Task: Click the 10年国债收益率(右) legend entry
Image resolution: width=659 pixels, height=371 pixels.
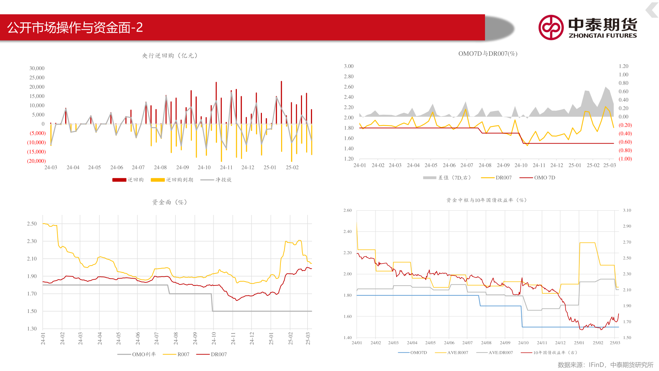Action: (x=555, y=352)
